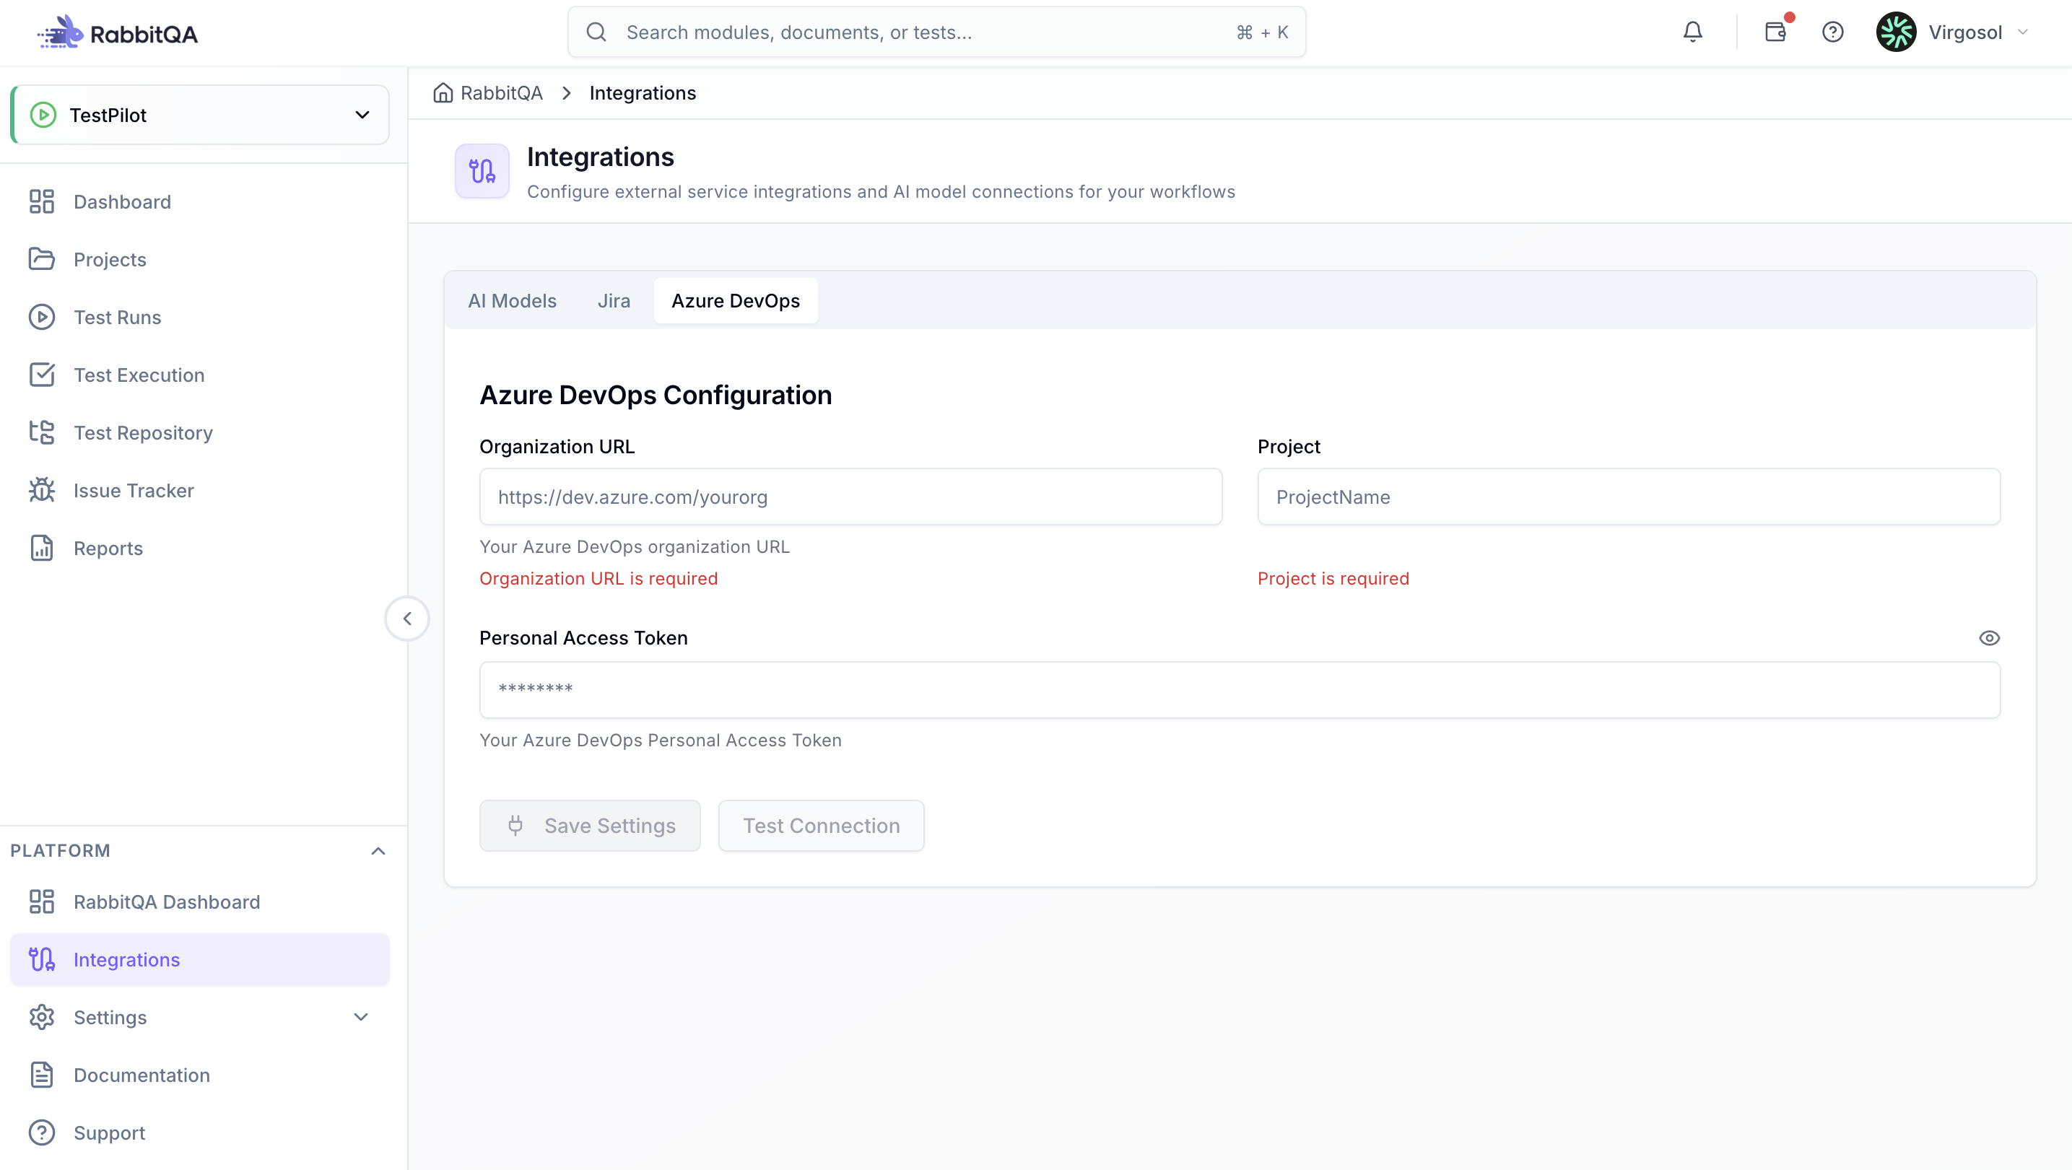Open help question mark icon

coord(1832,32)
